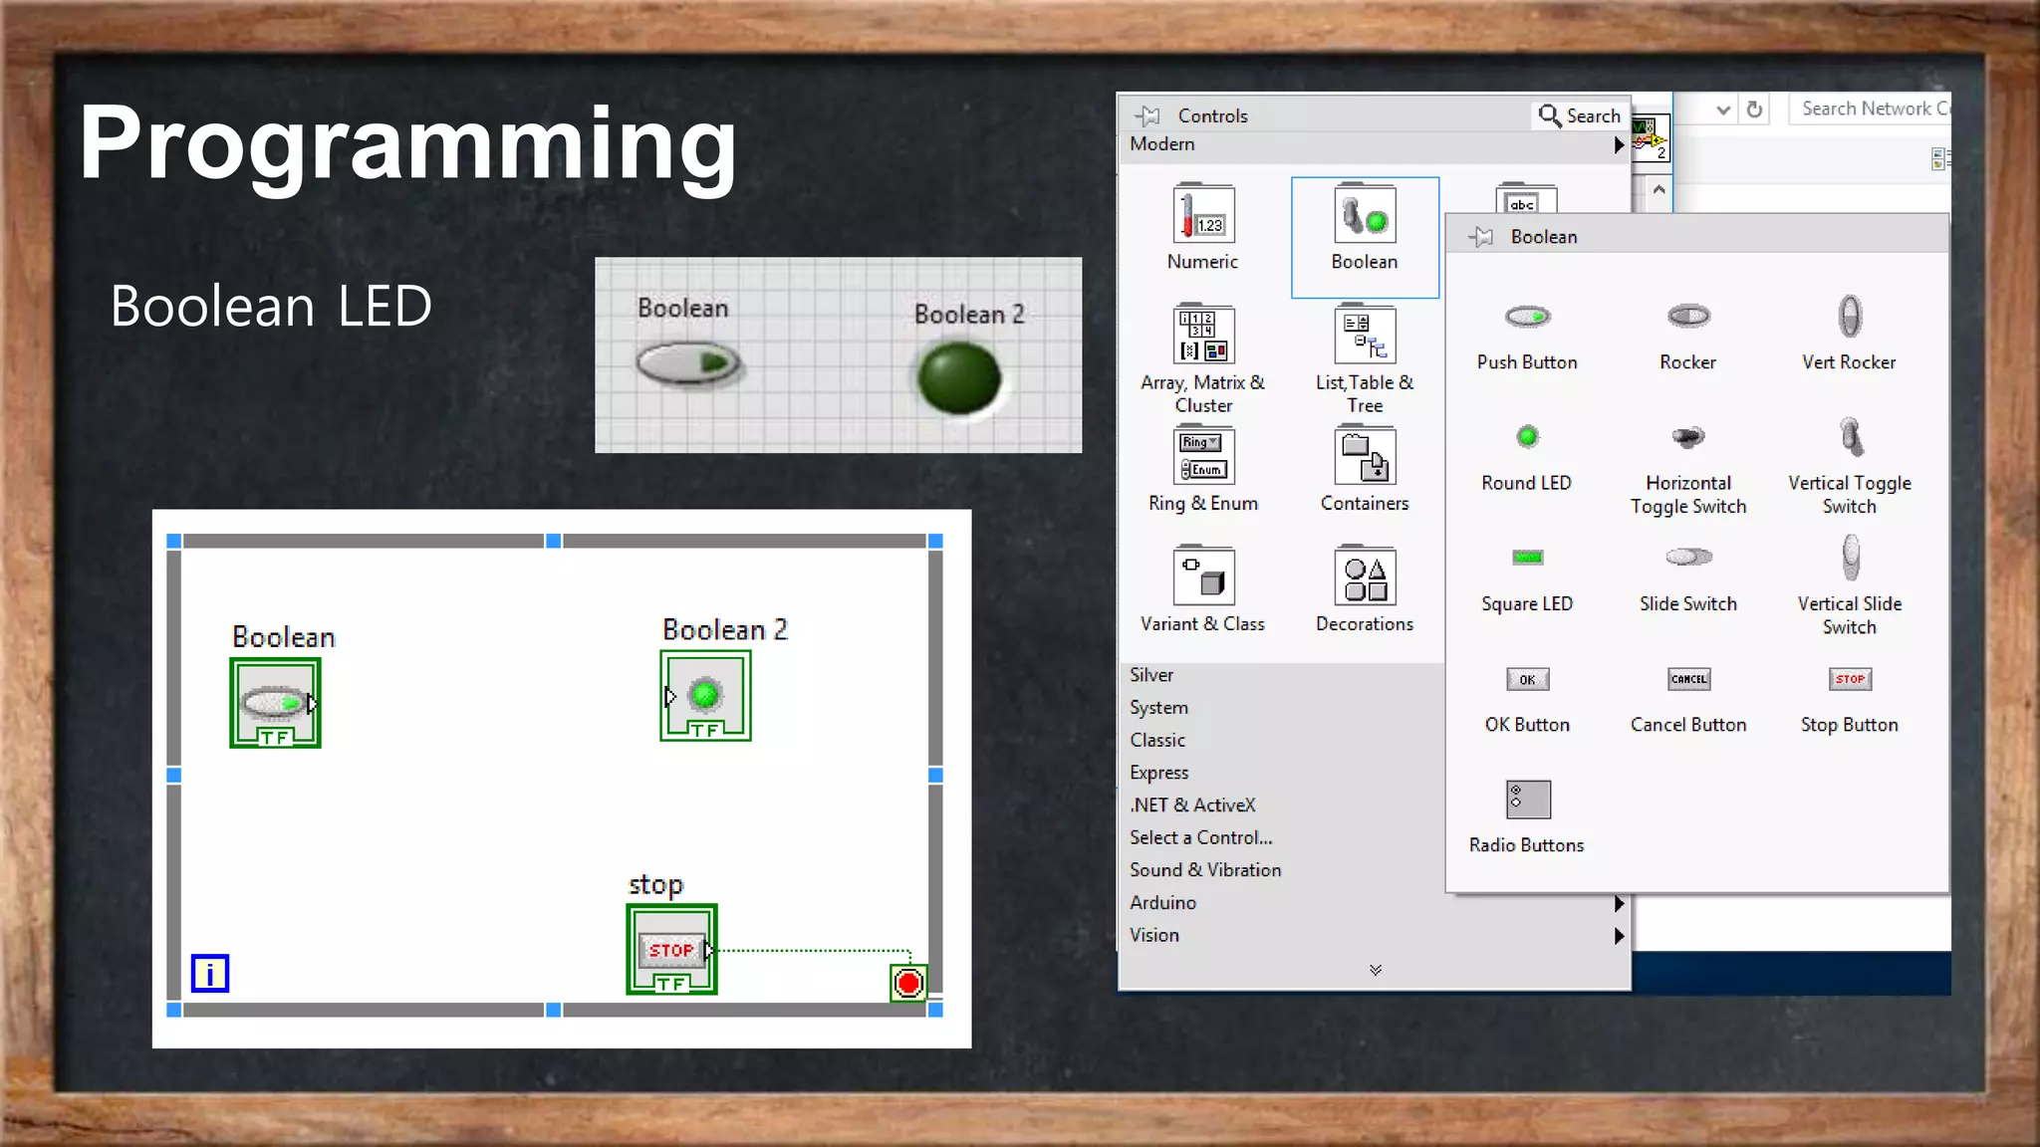Open the Express controls category
This screenshot has width=2040, height=1147.
[x=1158, y=773]
